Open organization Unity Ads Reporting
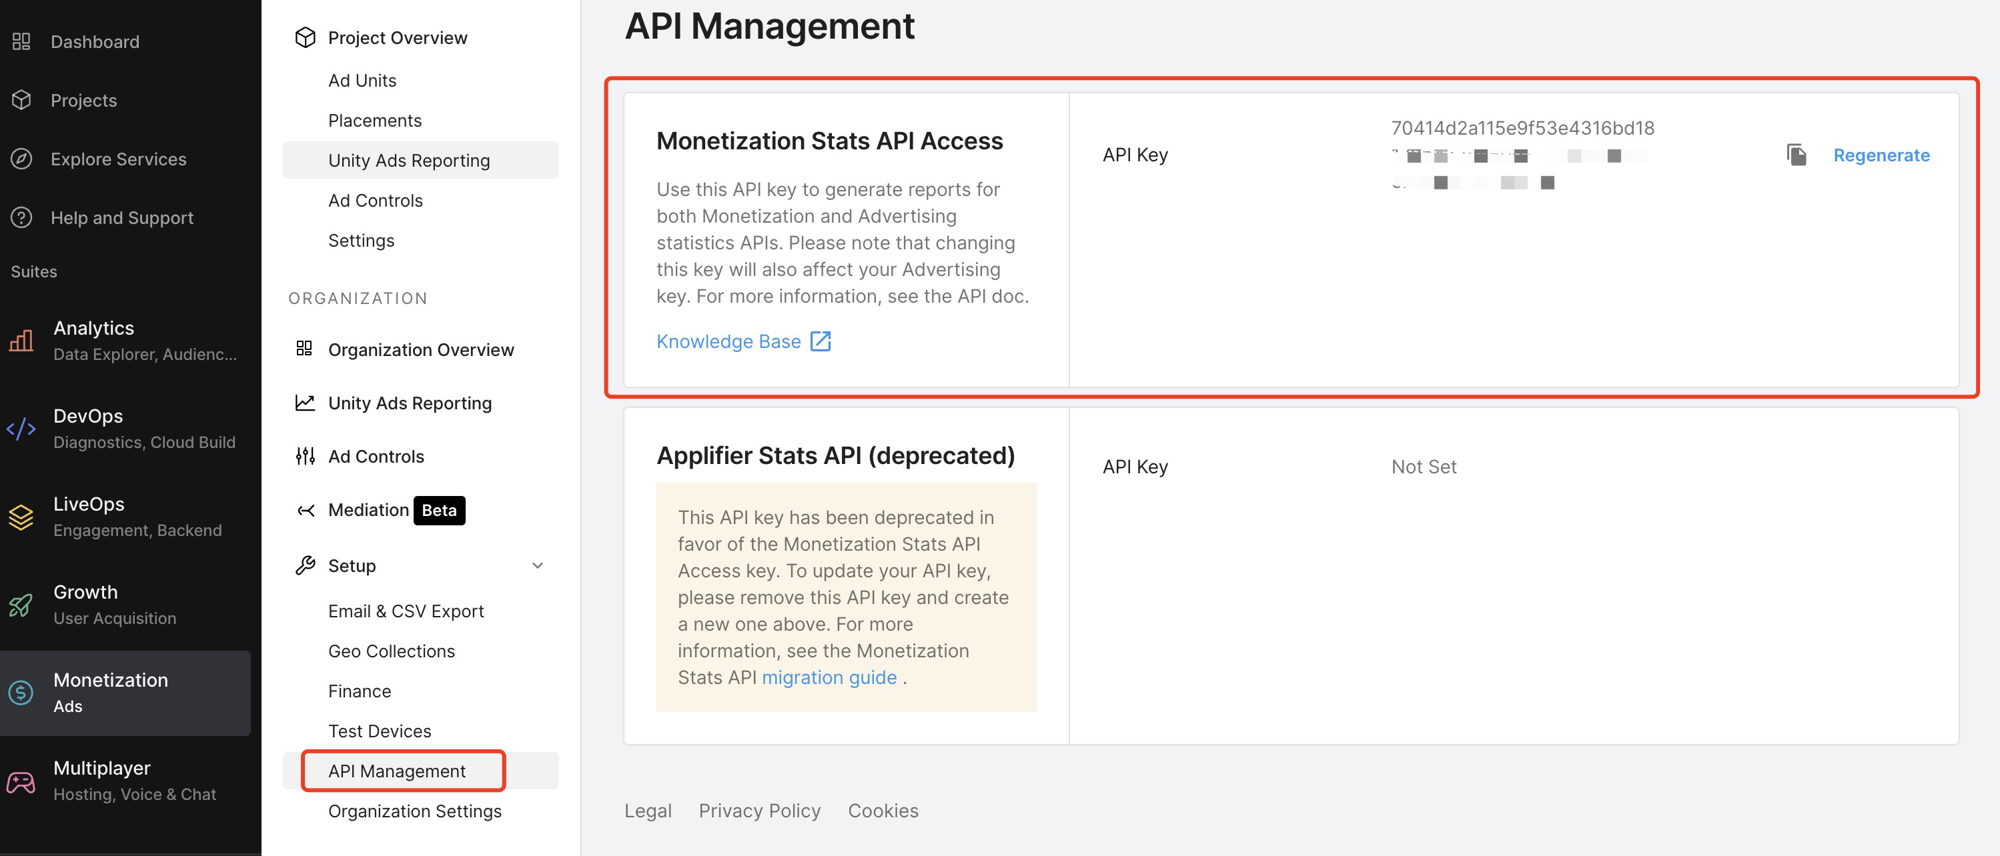Screen dimensions: 2000x856 click(410, 403)
